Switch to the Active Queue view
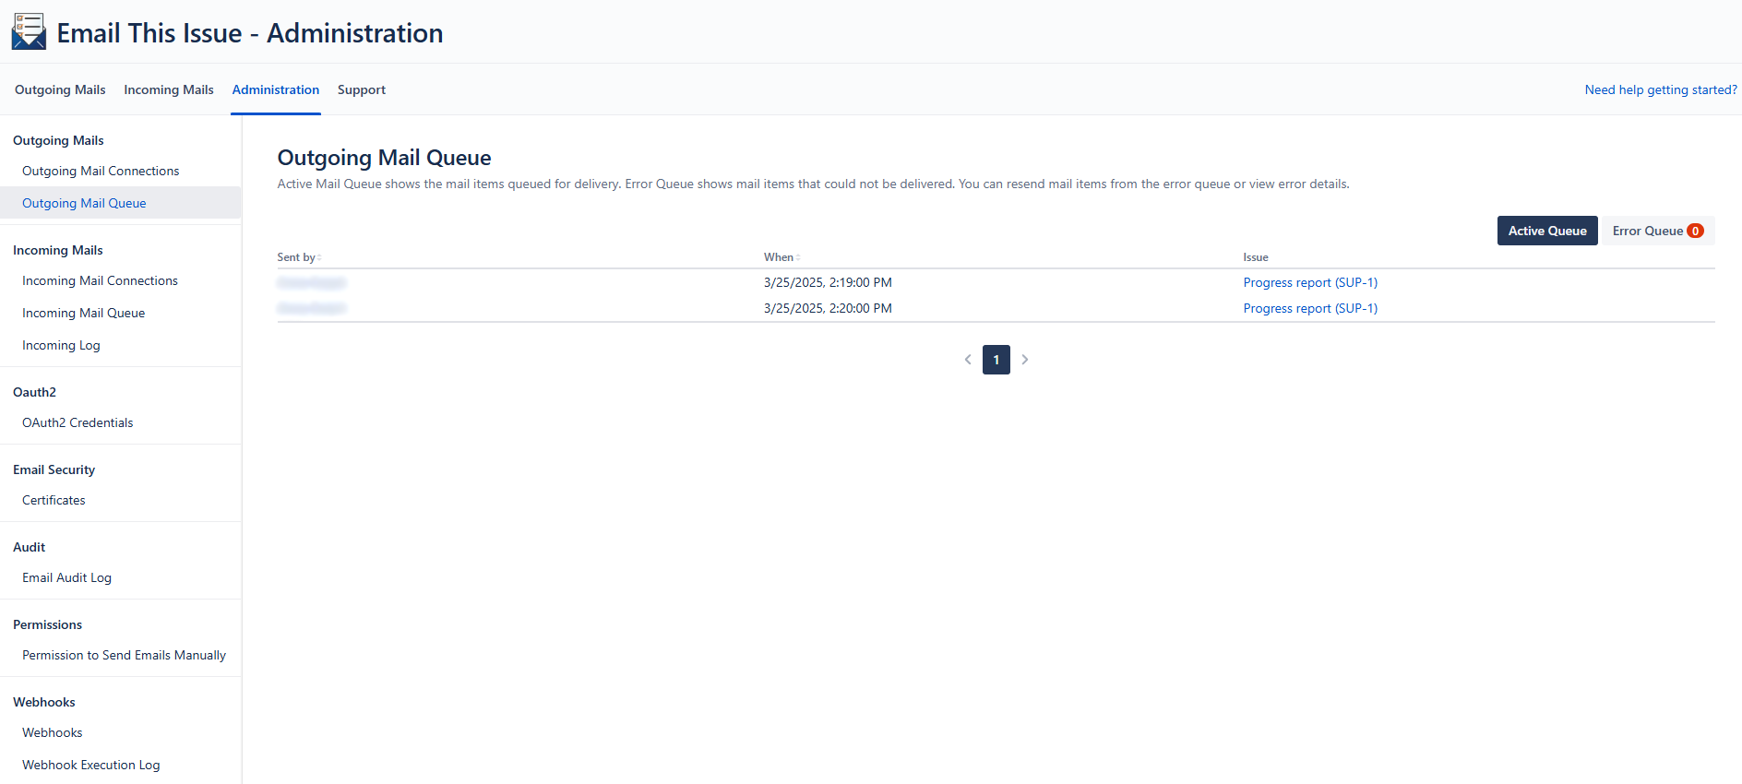 pyautogui.click(x=1546, y=232)
